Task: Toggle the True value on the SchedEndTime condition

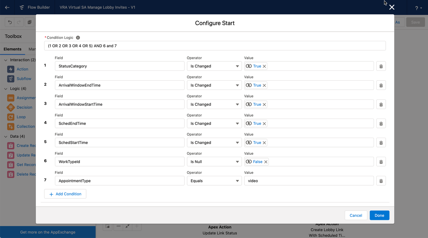Action: (248, 123)
